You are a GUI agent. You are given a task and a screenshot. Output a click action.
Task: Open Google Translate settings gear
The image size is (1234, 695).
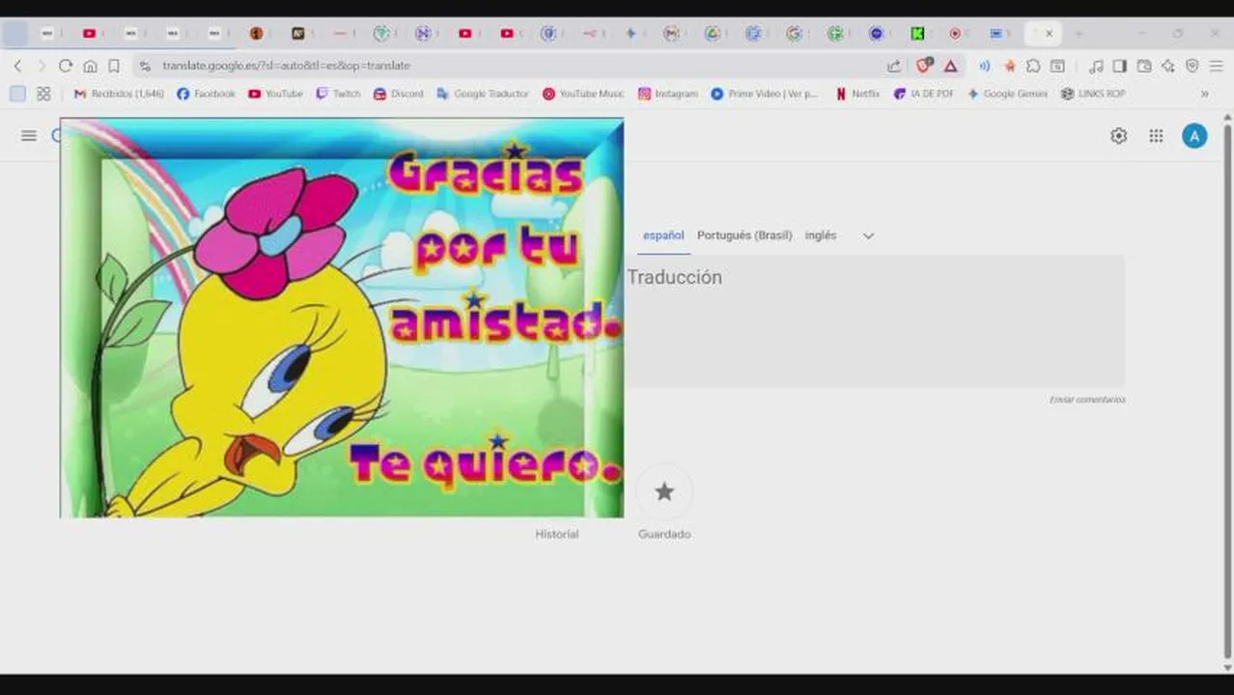1118,136
